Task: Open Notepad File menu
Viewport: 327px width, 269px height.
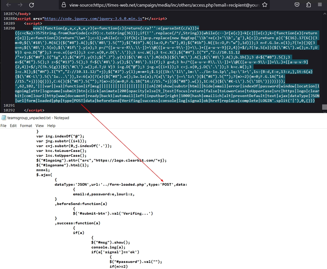Action: pos(3,125)
